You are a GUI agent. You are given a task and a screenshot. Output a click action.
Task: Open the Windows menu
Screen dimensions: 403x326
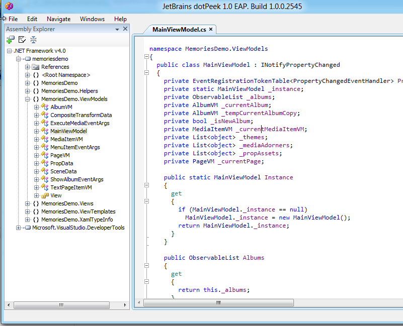[x=92, y=19]
